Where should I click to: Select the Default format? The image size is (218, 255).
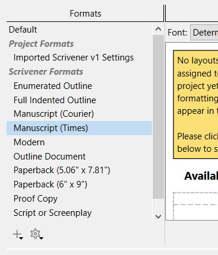pyautogui.click(x=79, y=30)
